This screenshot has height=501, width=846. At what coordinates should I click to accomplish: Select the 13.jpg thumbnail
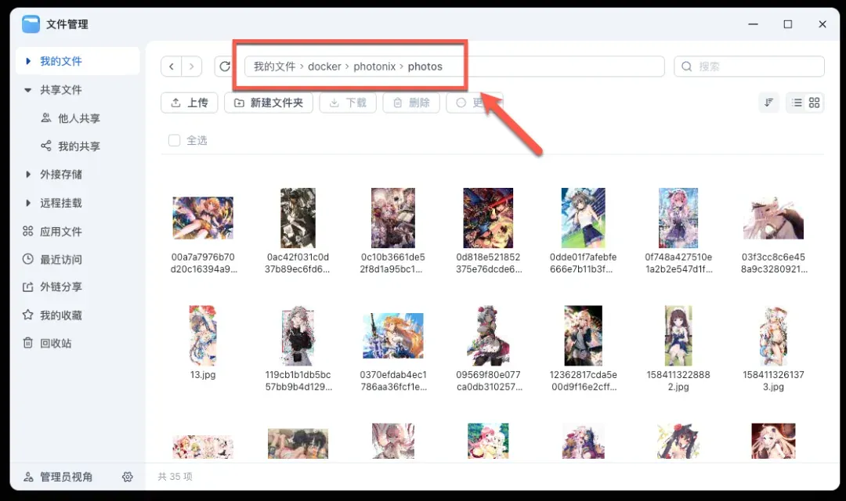point(203,336)
